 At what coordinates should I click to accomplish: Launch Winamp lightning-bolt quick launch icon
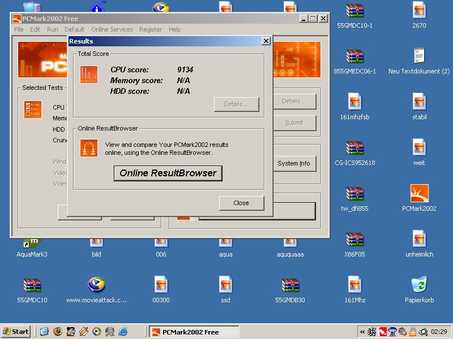coord(84,332)
